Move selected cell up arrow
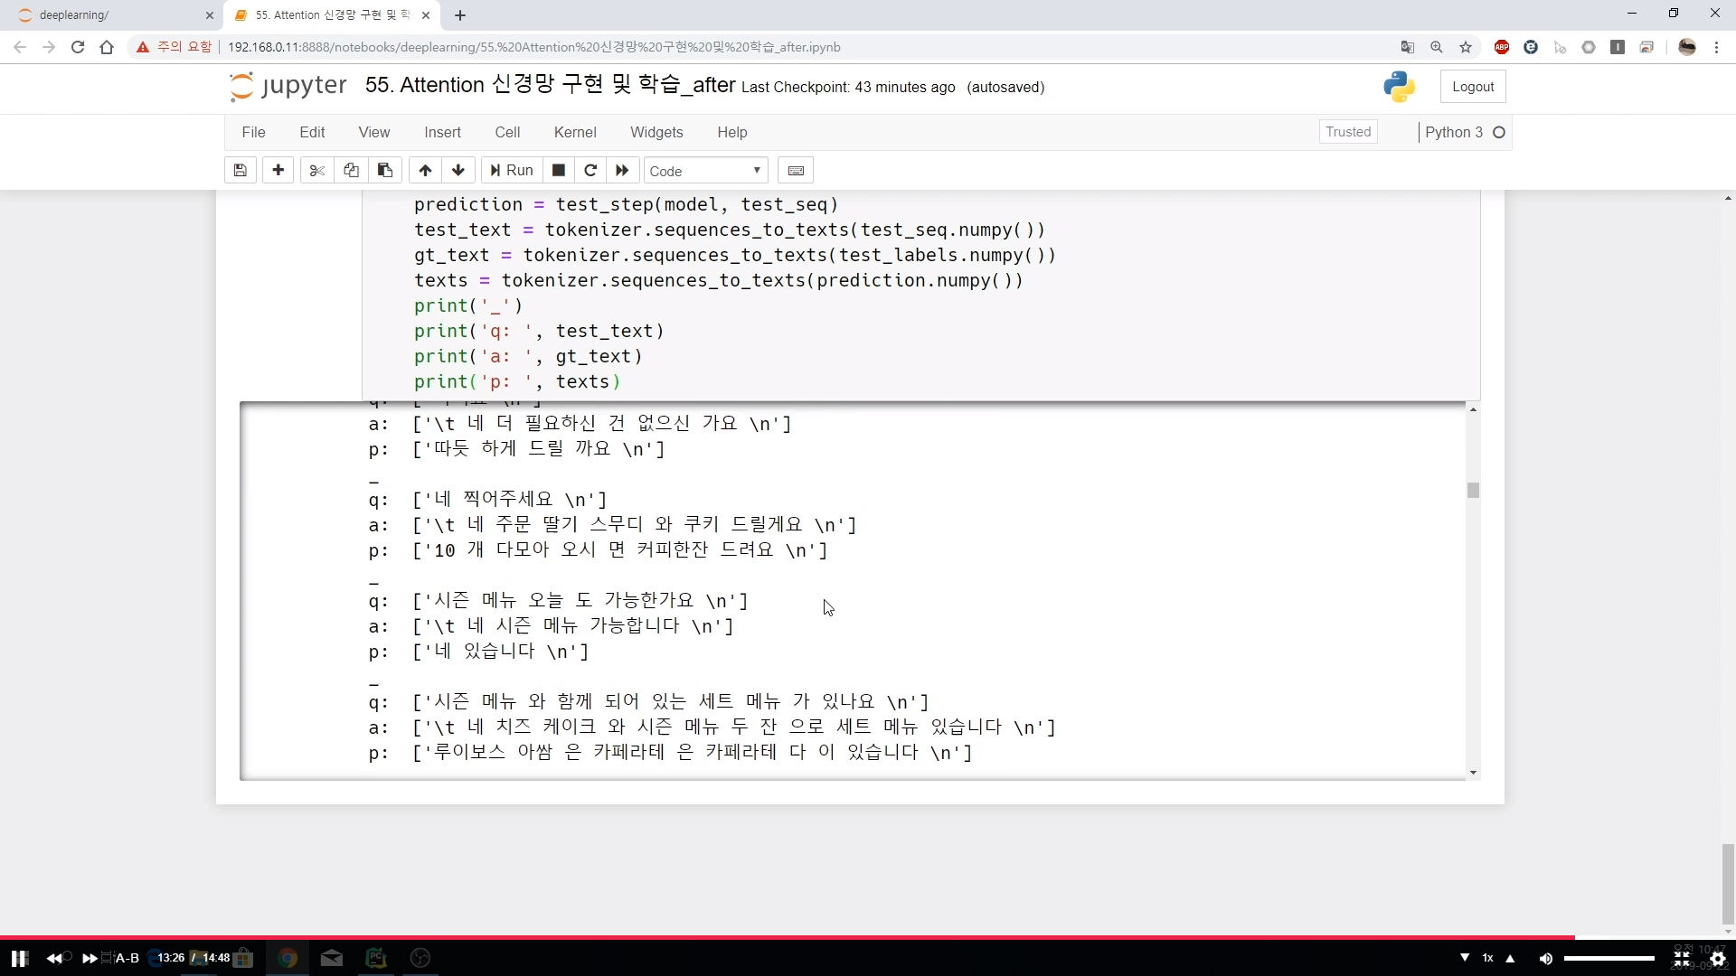The height and width of the screenshot is (976, 1736). 425,170
